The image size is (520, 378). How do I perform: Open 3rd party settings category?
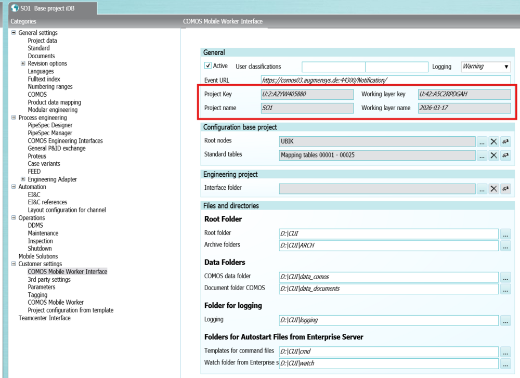pos(49,280)
